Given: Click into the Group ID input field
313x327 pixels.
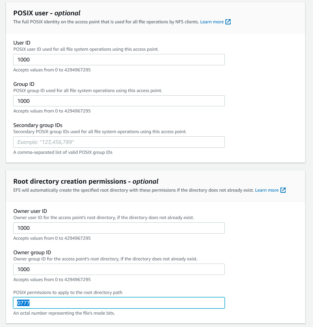Looking at the screenshot, I should pos(119,101).
